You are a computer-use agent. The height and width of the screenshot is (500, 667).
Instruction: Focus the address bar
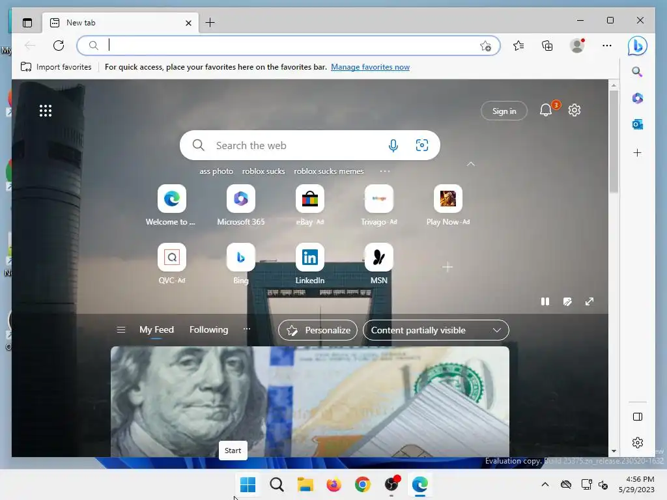[288, 46]
